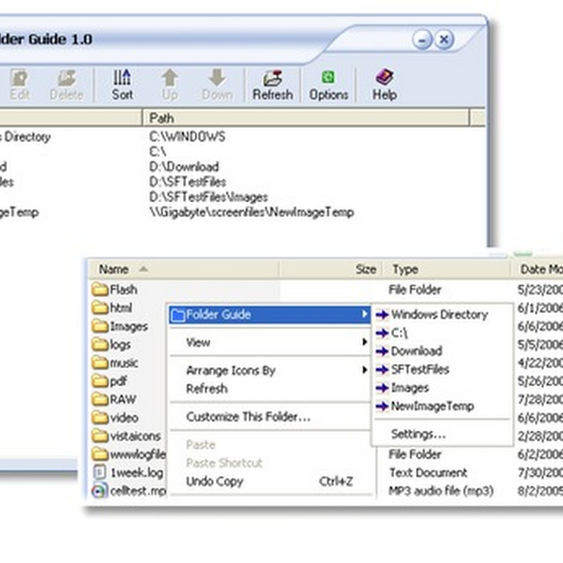The image size is (563, 563).
Task: Select the wwwlogfiles folder icon
Action: (100, 454)
